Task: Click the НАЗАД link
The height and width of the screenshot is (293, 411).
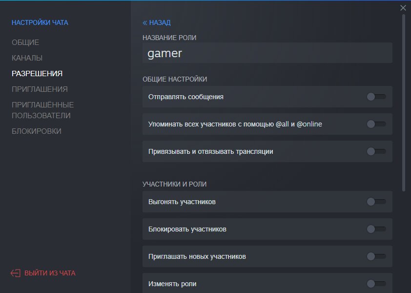Action: click(160, 23)
